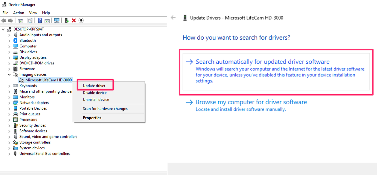Click the Show Action Pane toolbar icon
The width and height of the screenshot is (377, 175).
pos(47,20)
